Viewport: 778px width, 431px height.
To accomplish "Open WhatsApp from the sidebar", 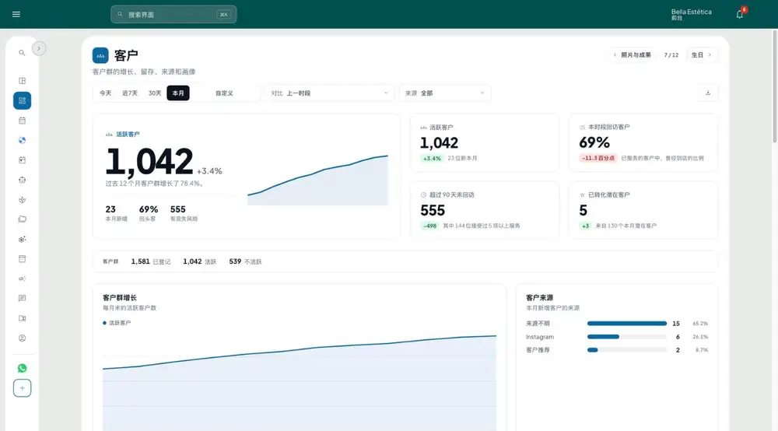I will pyautogui.click(x=23, y=368).
